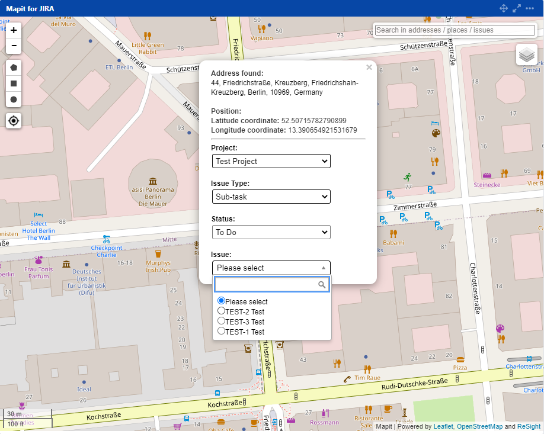The height and width of the screenshot is (434, 544).
Task: Select the polygon drawing tool
Action: coord(14,67)
